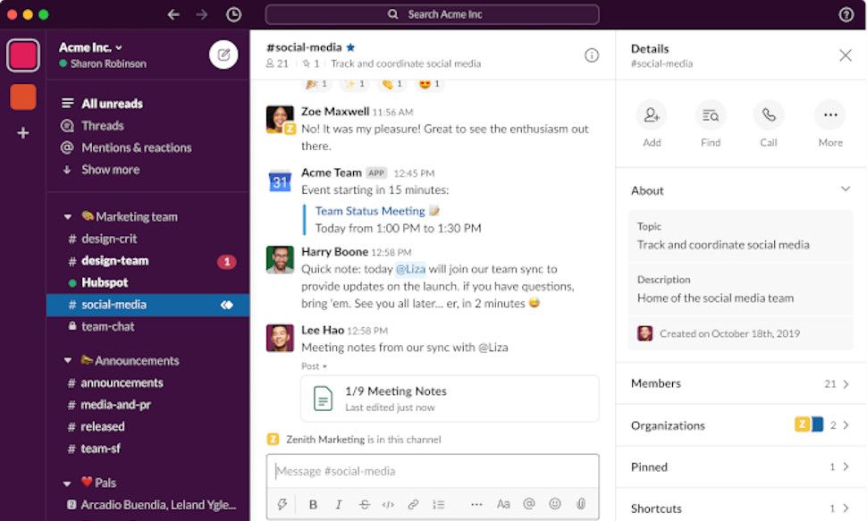The image size is (867, 521).
Task: Star toggle next to #social-media title
Action: click(x=350, y=47)
